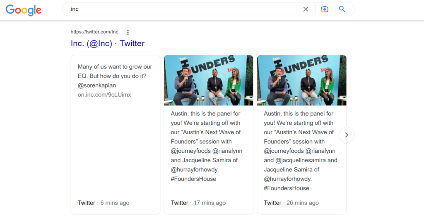Open the on.inc.com/9cLUimx link
424x223 pixels.
(104, 95)
